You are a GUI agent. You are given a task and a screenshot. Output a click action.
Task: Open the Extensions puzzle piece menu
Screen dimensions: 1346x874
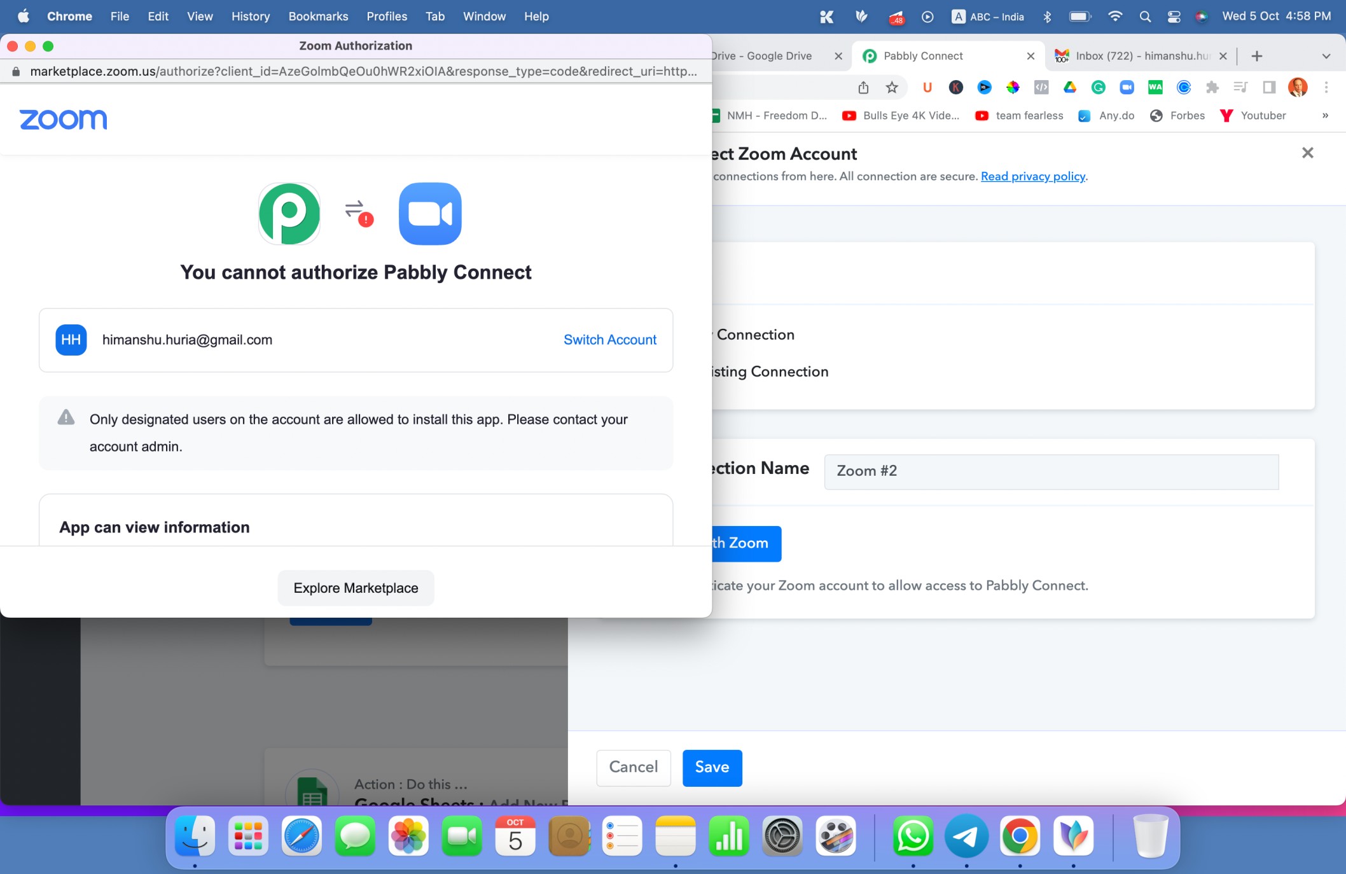[x=1212, y=87]
